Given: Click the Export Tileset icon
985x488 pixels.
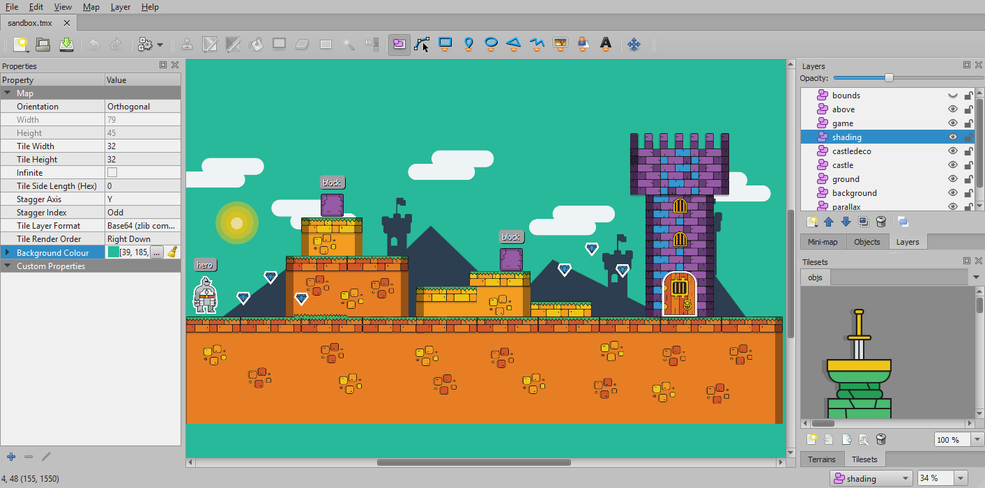Looking at the screenshot, I should [x=846, y=440].
